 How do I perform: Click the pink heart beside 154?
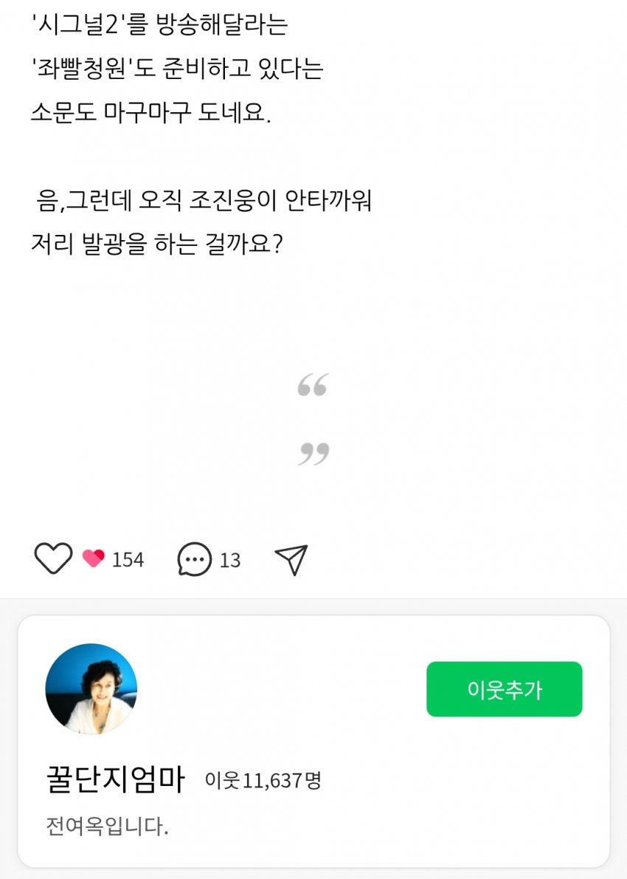tap(94, 559)
